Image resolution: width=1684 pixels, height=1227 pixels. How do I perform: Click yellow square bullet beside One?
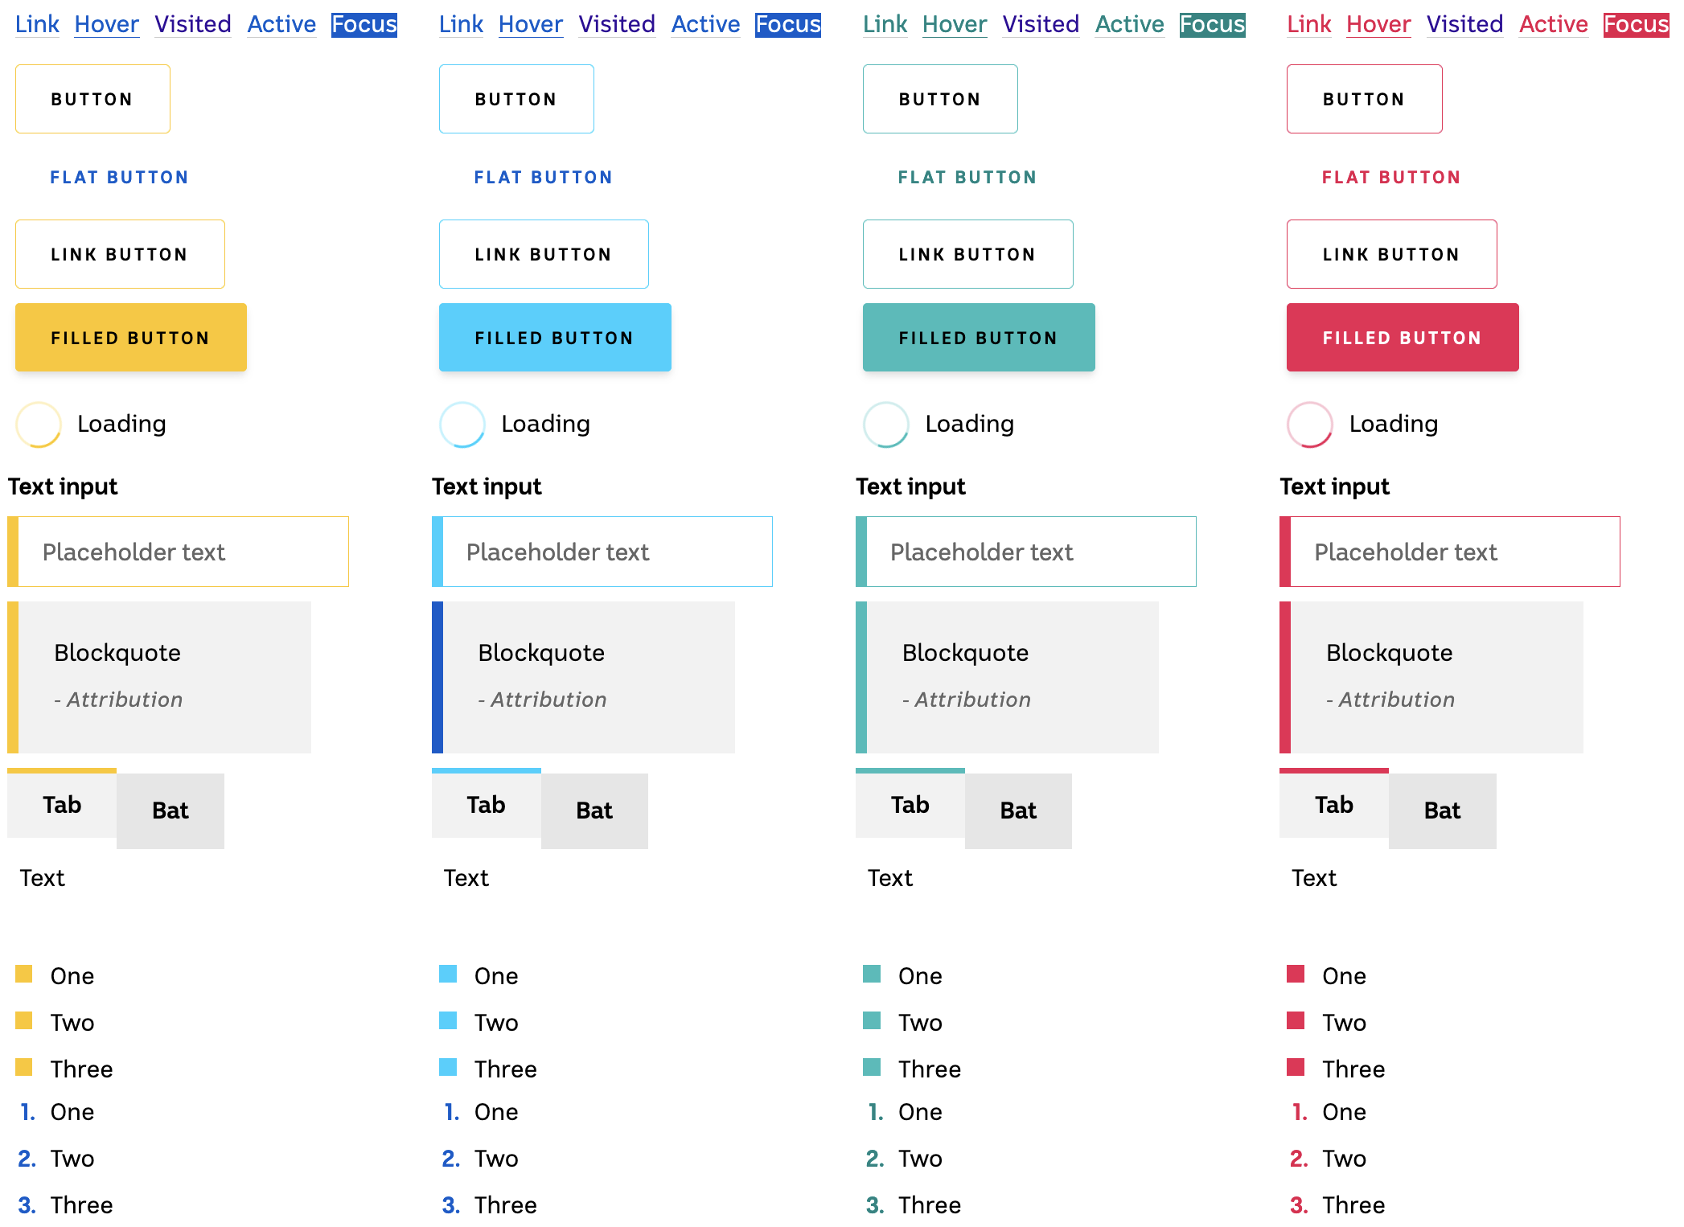[x=24, y=975]
